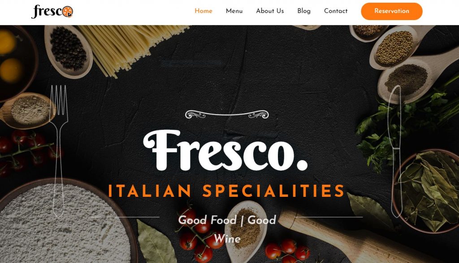Screen dimensions: 459x263
Task: Open the Menu page link
Action: point(234,11)
